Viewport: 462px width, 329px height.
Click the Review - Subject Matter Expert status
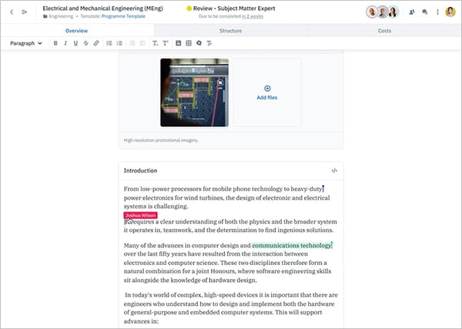point(234,8)
